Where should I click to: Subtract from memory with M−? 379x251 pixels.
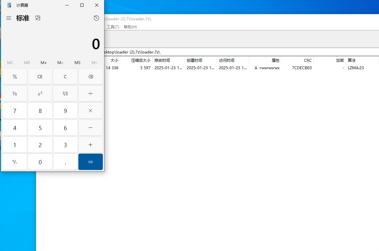[x=61, y=62]
